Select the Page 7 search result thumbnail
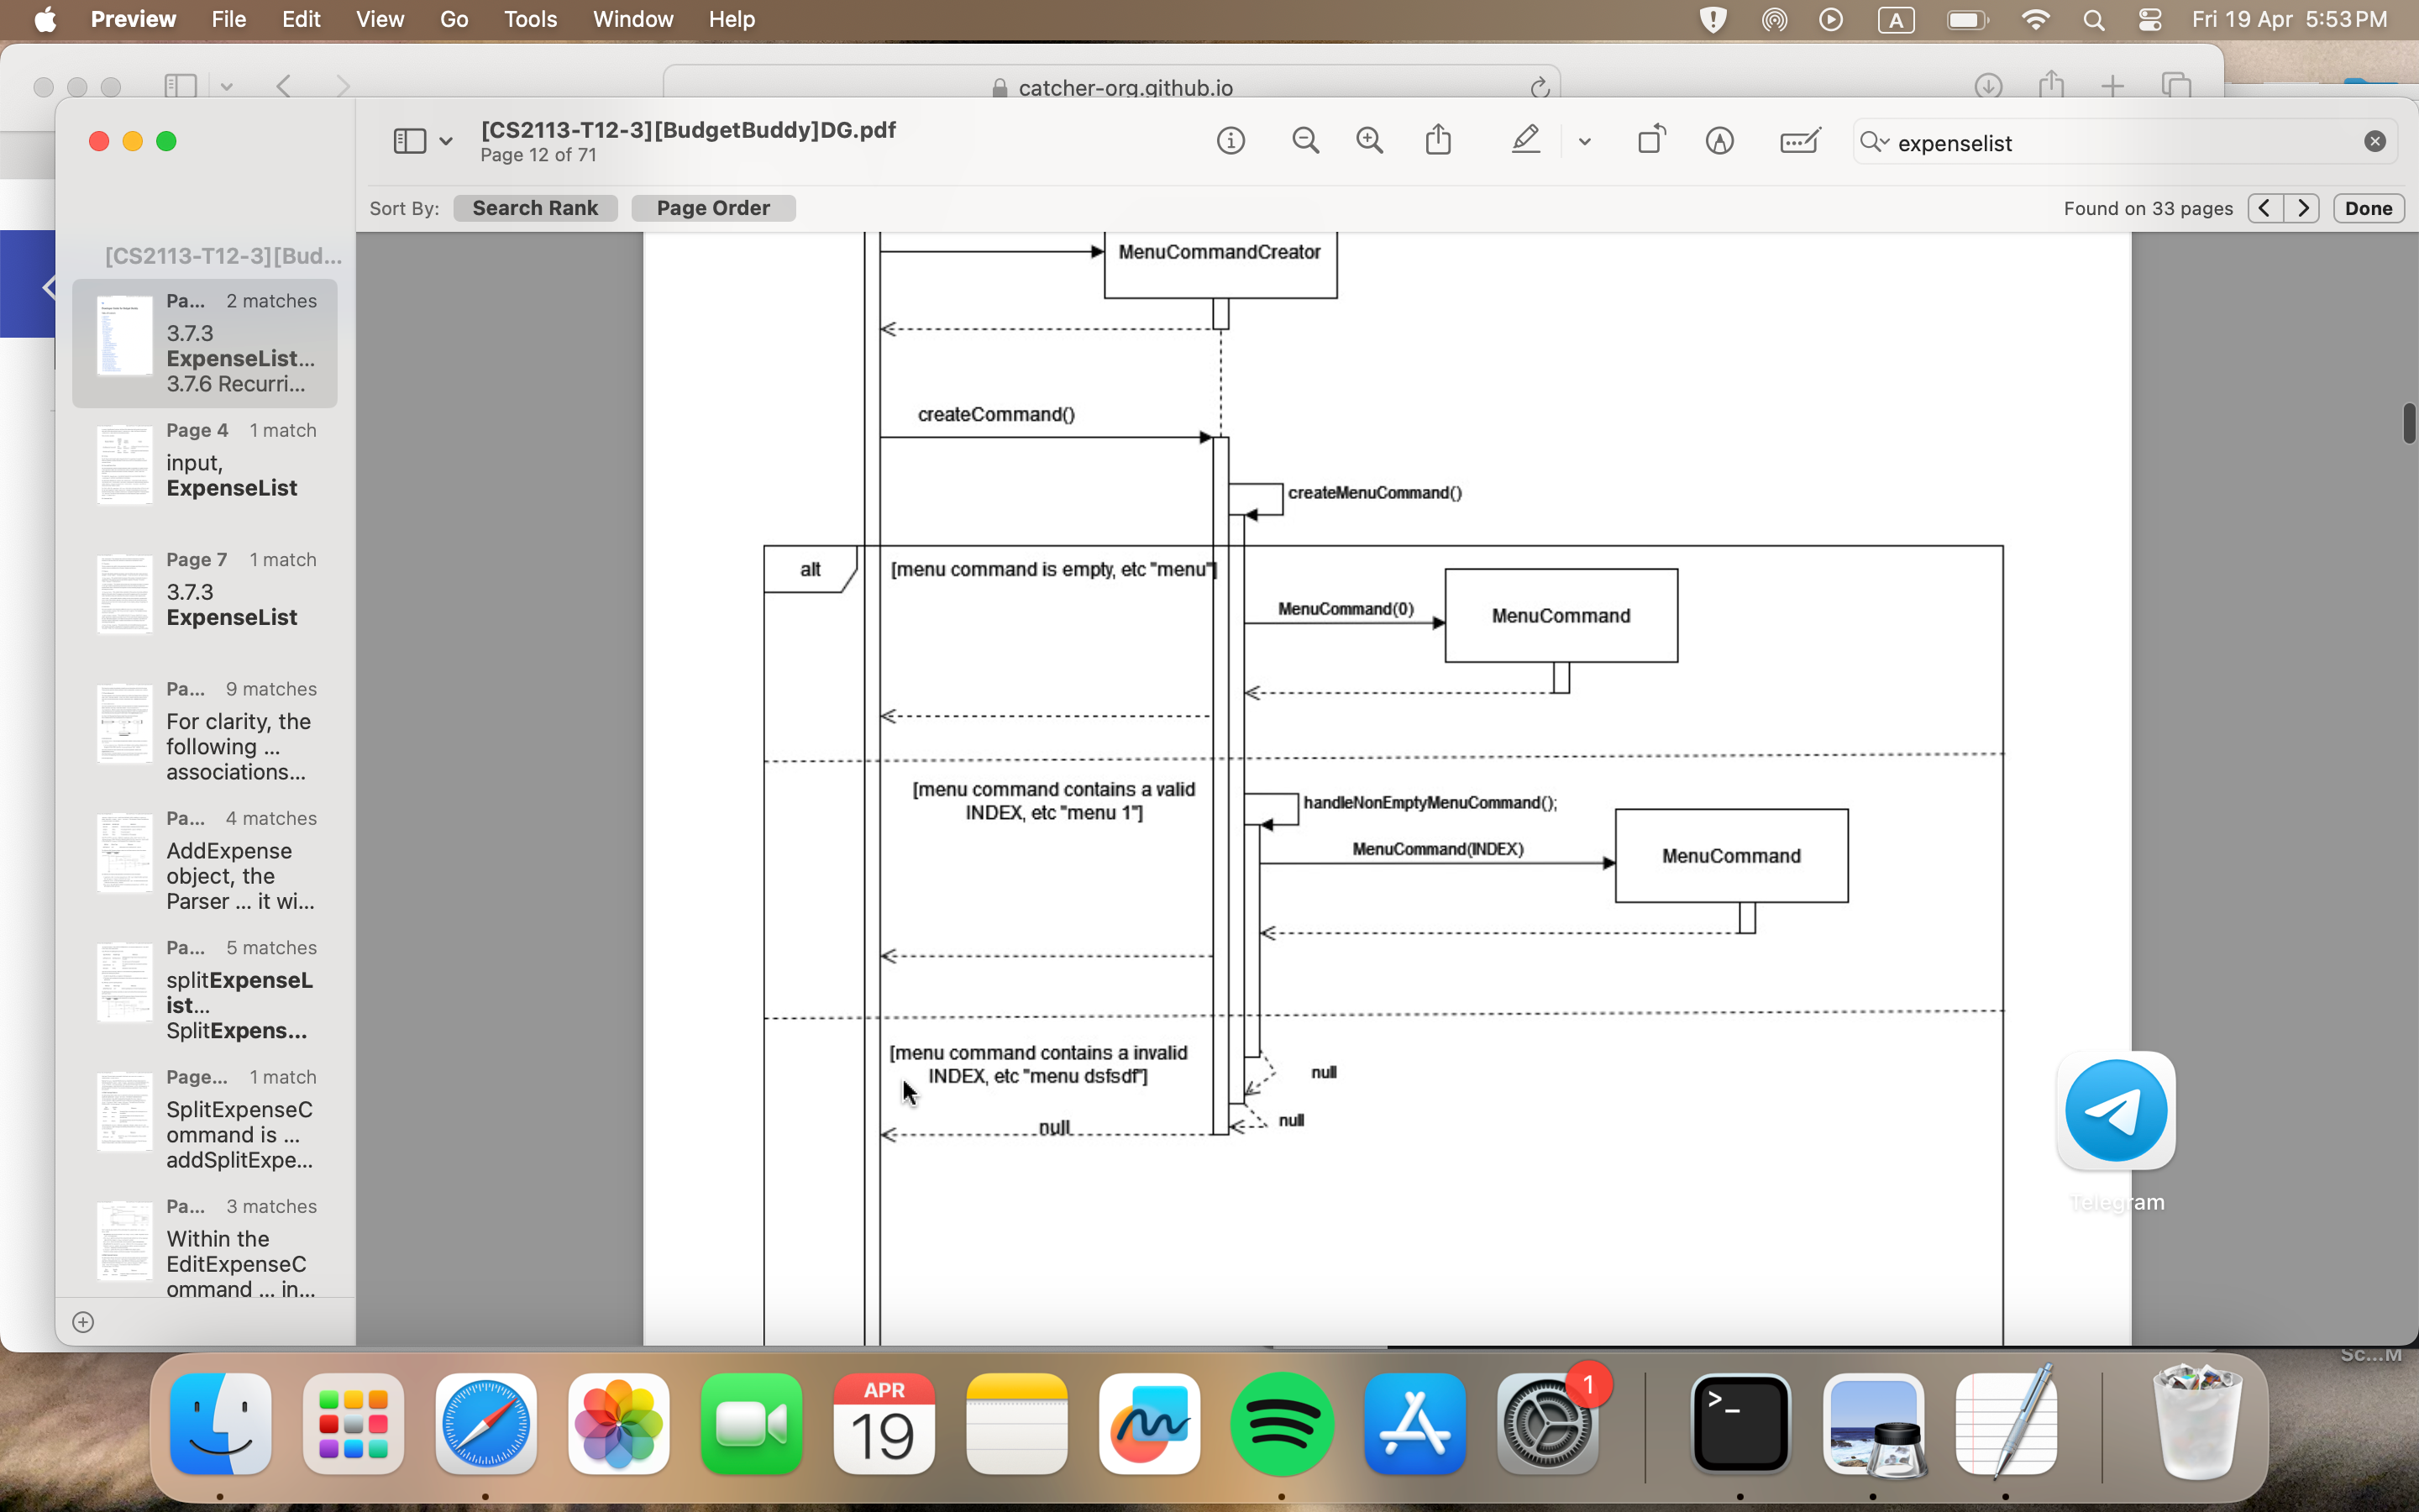Viewport: 2419px width, 1512px height. [125, 594]
